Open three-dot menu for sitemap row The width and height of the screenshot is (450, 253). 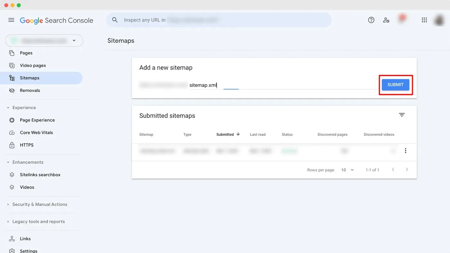(x=406, y=151)
